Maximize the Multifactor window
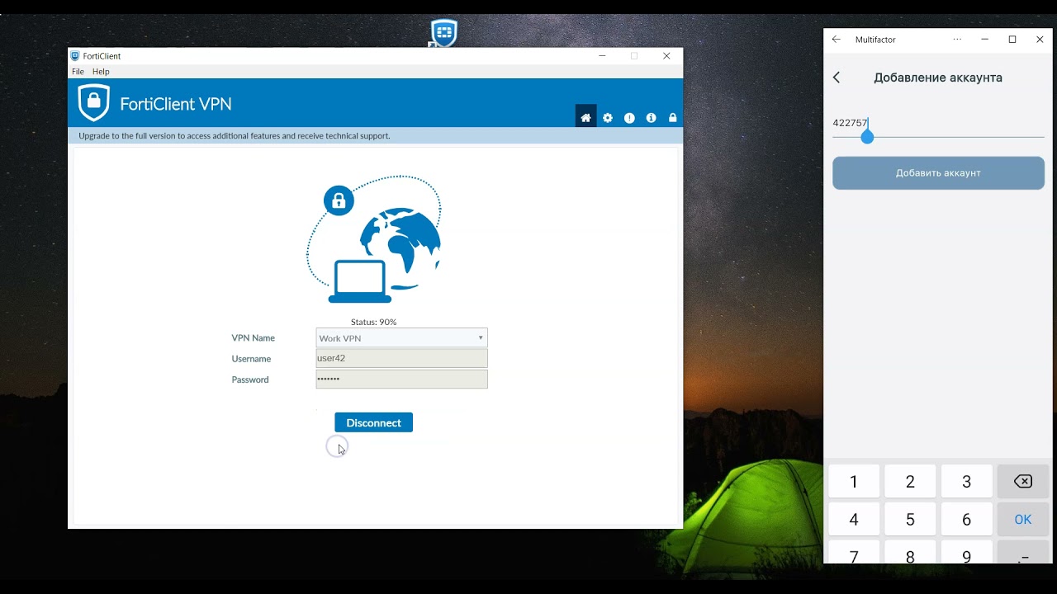The image size is (1057, 594). (1012, 40)
